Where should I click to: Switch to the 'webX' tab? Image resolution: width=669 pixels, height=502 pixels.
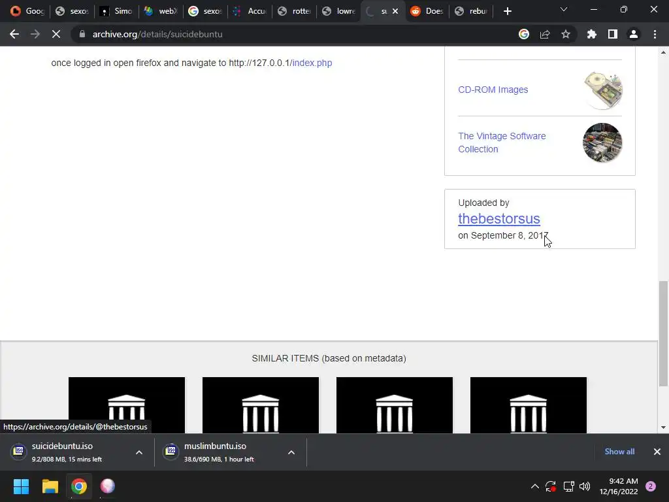(x=161, y=11)
